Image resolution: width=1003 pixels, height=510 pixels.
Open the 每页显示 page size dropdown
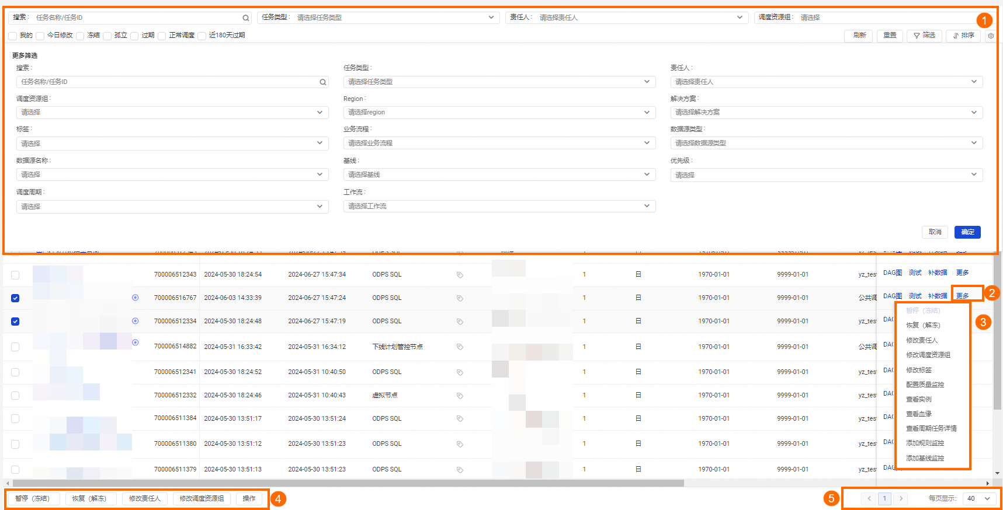pos(979,498)
